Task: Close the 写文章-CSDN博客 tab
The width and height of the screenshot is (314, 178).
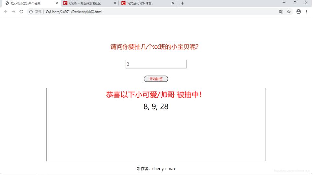Action: pyautogui.click(x=173, y=3)
